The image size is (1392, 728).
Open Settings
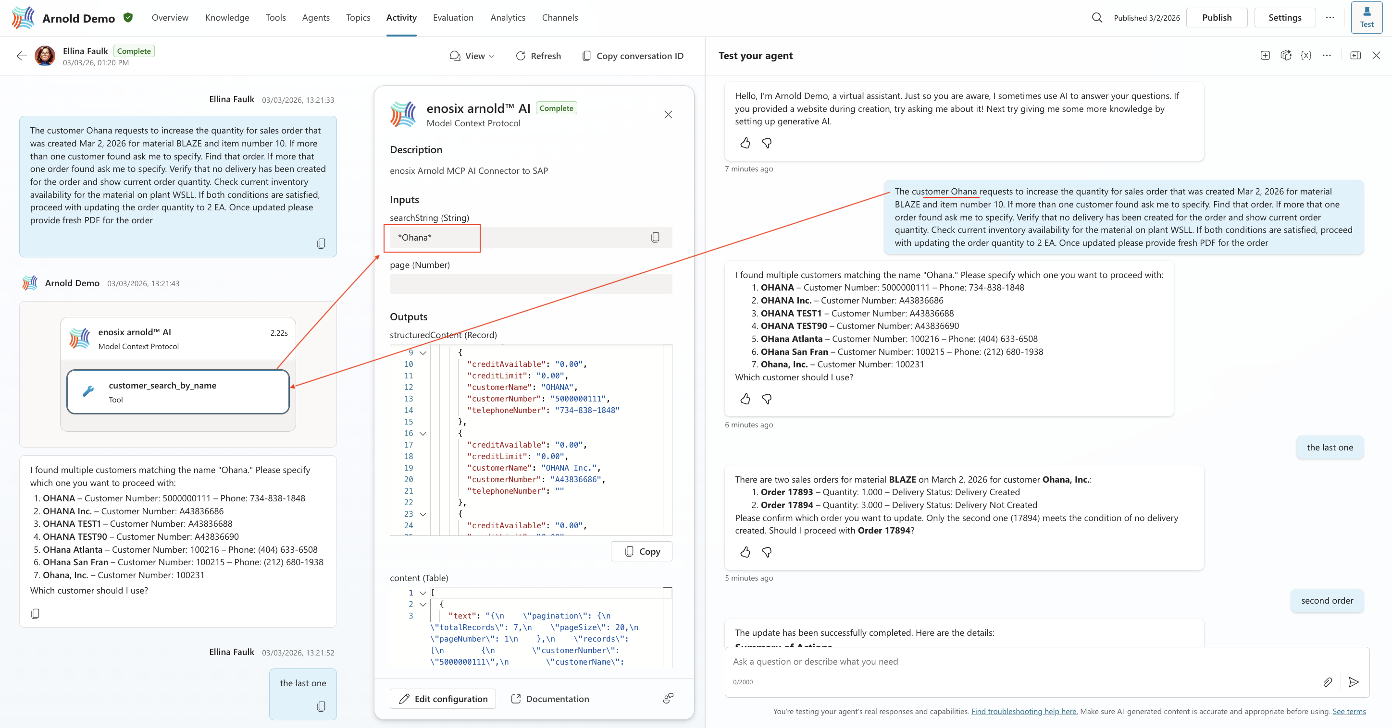pos(1284,18)
